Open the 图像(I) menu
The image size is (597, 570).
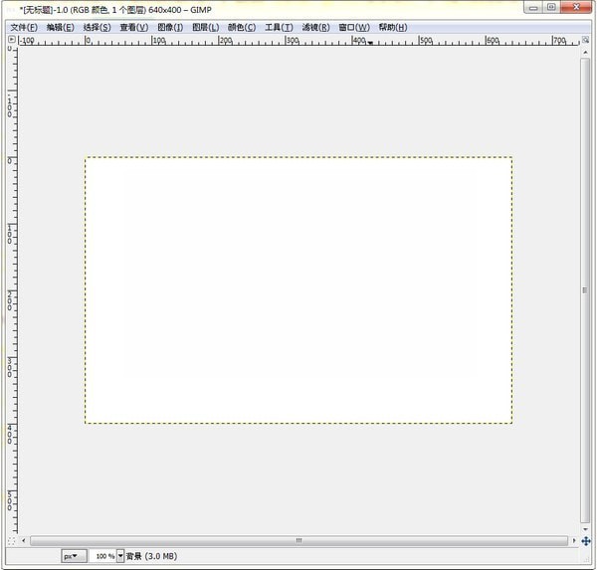pyautogui.click(x=170, y=28)
